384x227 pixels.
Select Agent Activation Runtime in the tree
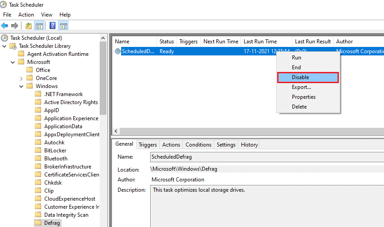(58, 54)
